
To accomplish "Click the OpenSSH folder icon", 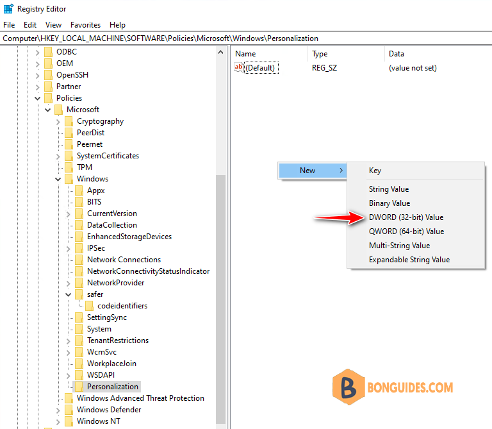I will [48, 75].
